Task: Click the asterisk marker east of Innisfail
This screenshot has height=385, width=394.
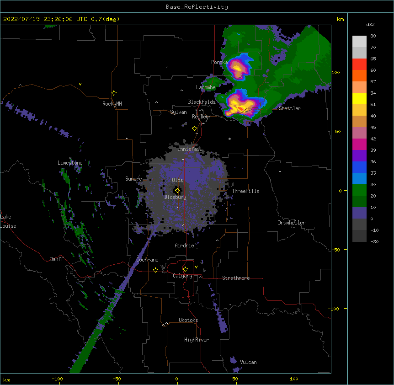Action: tap(229, 139)
